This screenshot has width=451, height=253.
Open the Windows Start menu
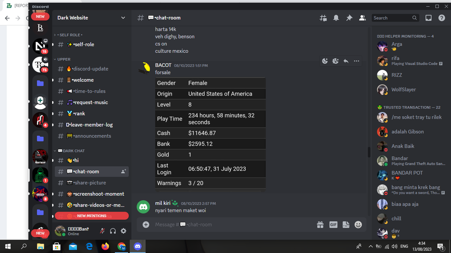(x=8, y=246)
